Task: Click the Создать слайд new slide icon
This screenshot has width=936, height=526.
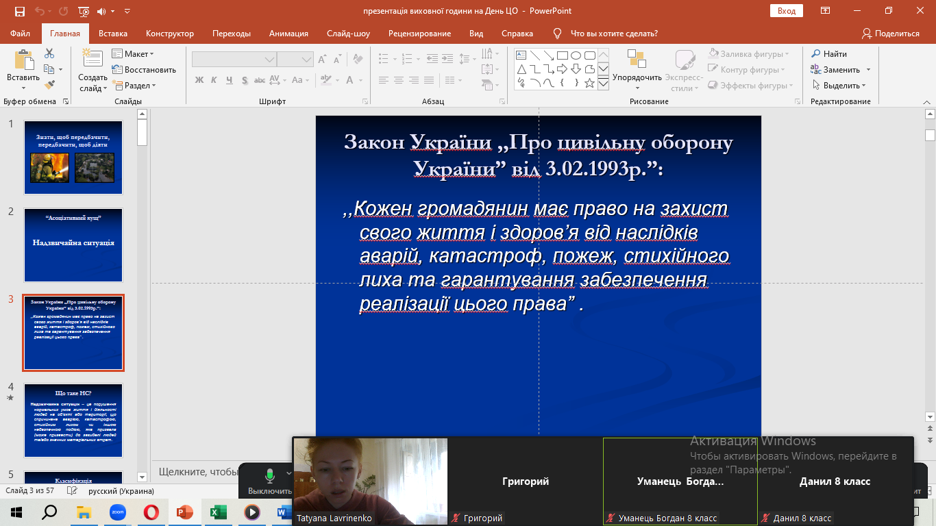Action: 92,59
